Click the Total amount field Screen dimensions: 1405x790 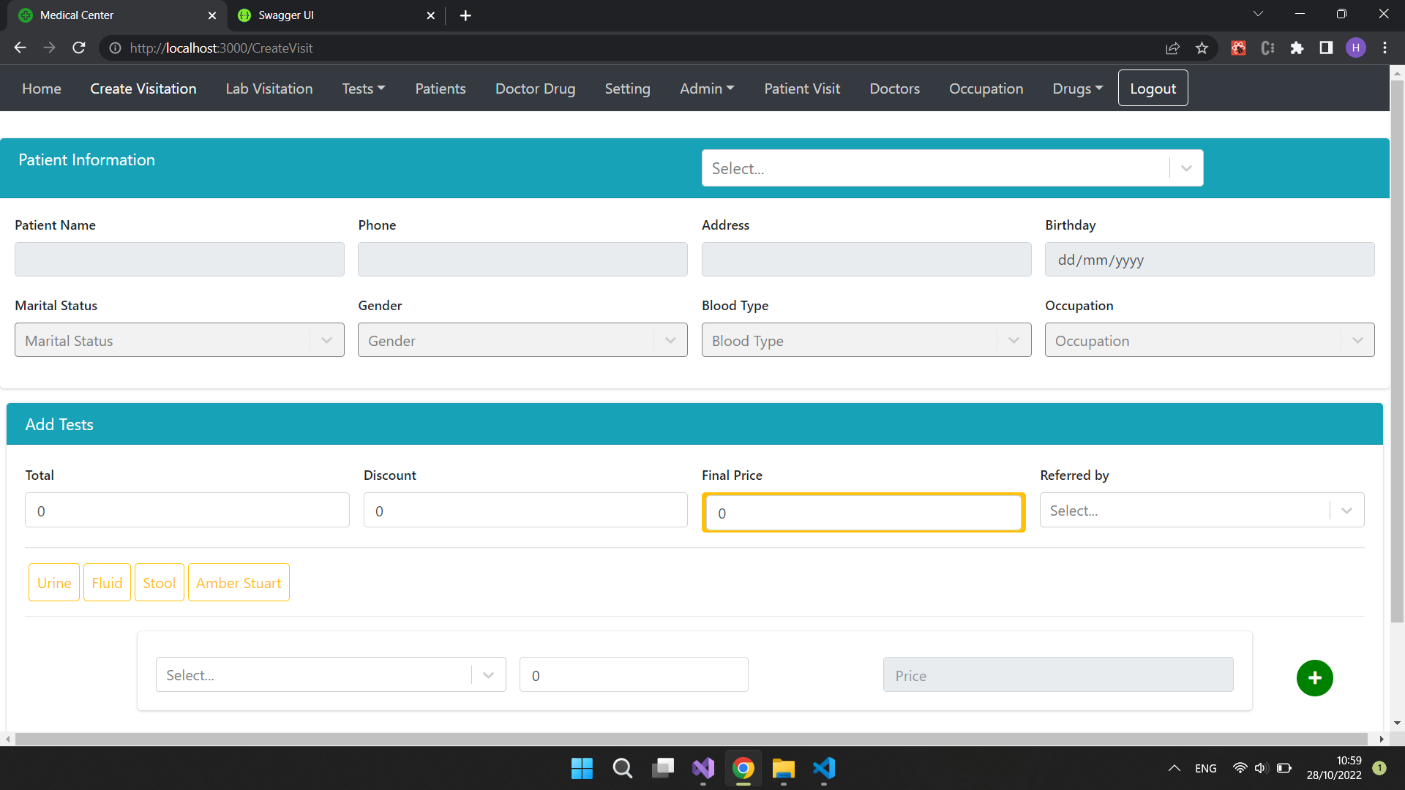(x=187, y=510)
